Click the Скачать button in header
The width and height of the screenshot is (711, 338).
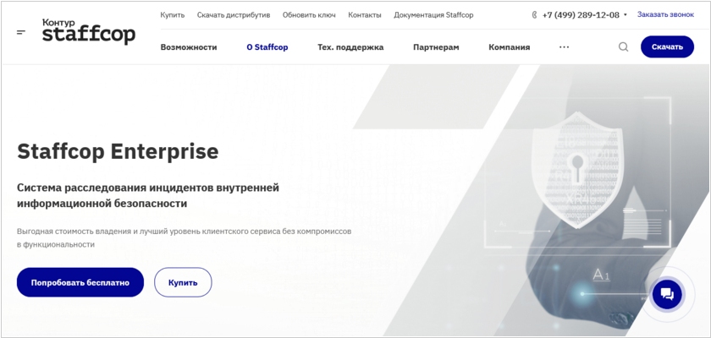[667, 47]
